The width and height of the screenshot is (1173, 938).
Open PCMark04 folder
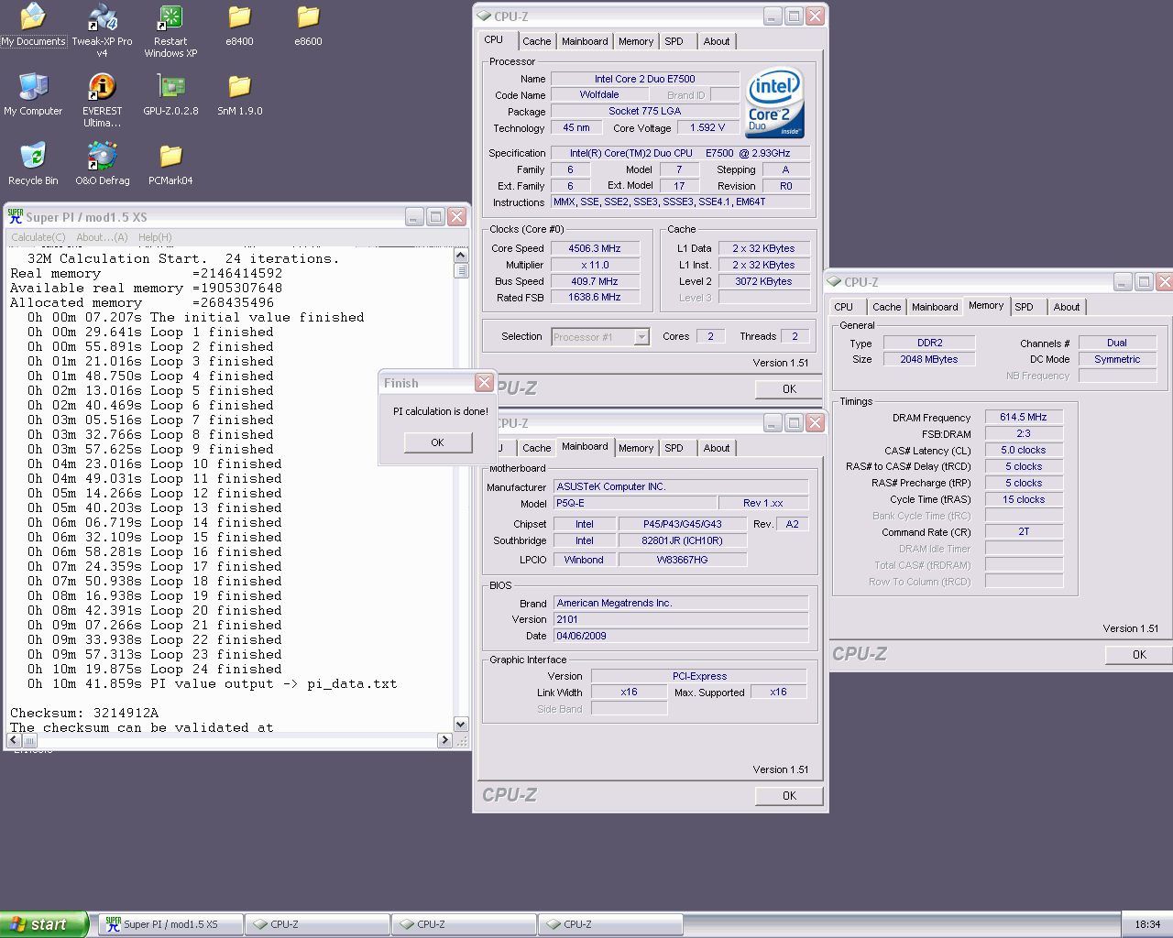(x=170, y=164)
